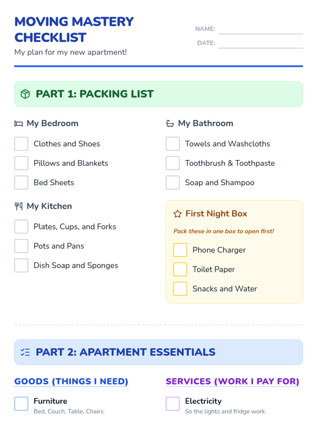This screenshot has width=317, height=423.
Task: Click the checklist icon beside Apartment Essentials
Action: (x=25, y=352)
